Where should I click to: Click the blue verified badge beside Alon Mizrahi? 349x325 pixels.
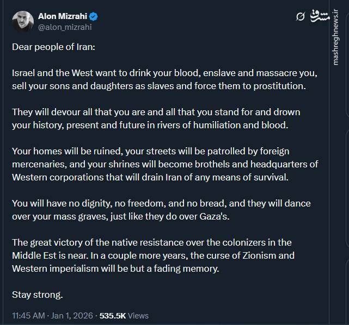point(94,16)
